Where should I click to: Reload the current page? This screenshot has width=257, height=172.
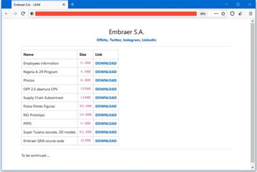23,14
